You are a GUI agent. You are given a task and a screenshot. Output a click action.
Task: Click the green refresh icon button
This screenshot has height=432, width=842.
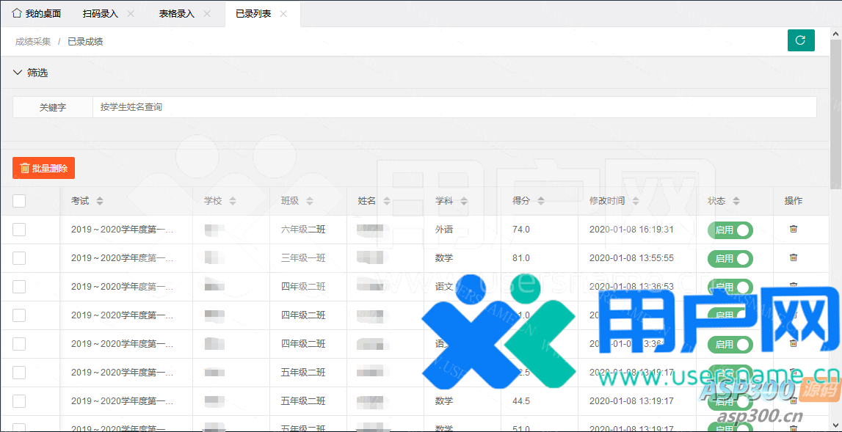pyautogui.click(x=801, y=40)
